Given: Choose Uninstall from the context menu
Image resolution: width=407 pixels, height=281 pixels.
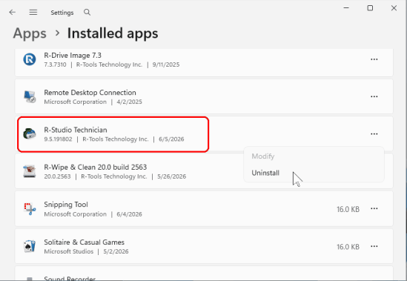Looking at the screenshot, I should pos(265,173).
